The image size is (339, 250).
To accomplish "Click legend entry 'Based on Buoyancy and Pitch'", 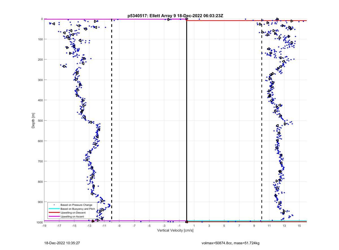I will (x=78, y=209).
